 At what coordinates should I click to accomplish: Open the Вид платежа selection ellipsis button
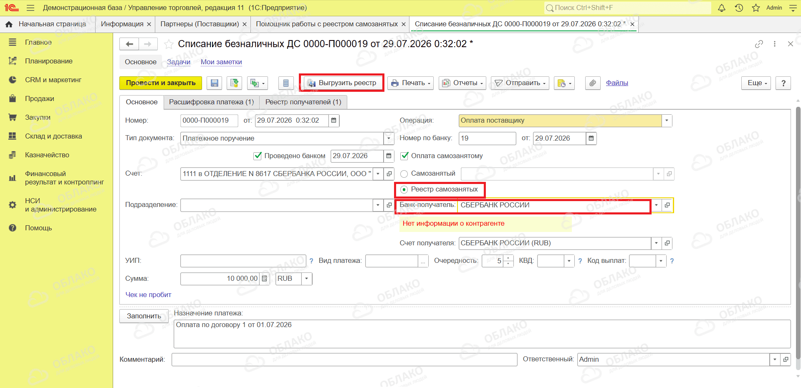[423, 261]
